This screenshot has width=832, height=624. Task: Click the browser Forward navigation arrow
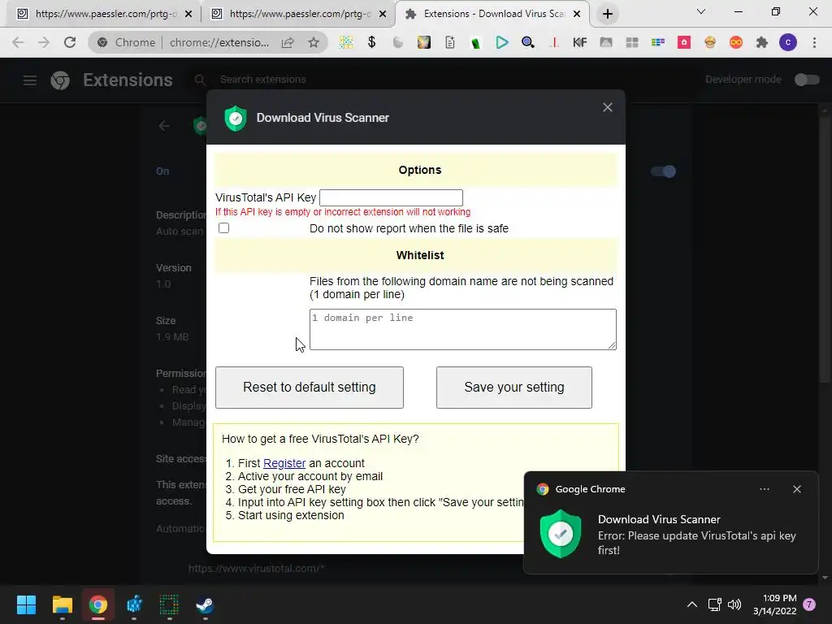[x=44, y=42]
